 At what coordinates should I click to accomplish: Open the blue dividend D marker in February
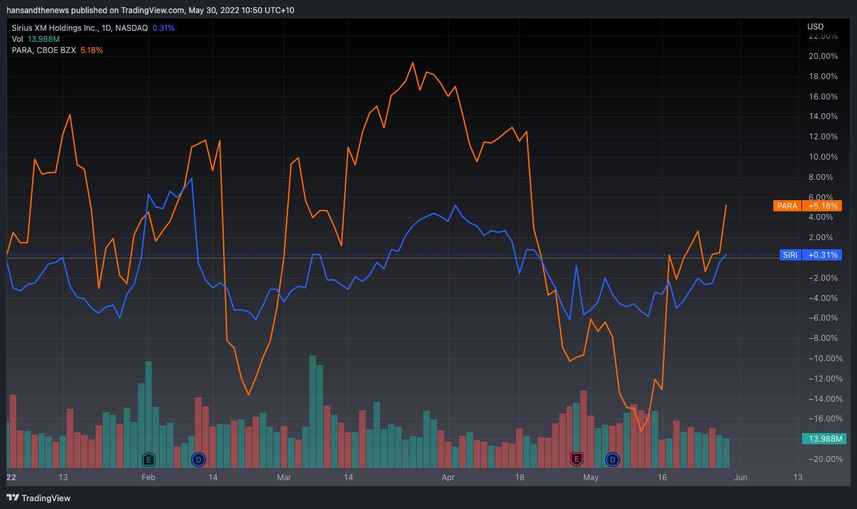click(x=199, y=459)
